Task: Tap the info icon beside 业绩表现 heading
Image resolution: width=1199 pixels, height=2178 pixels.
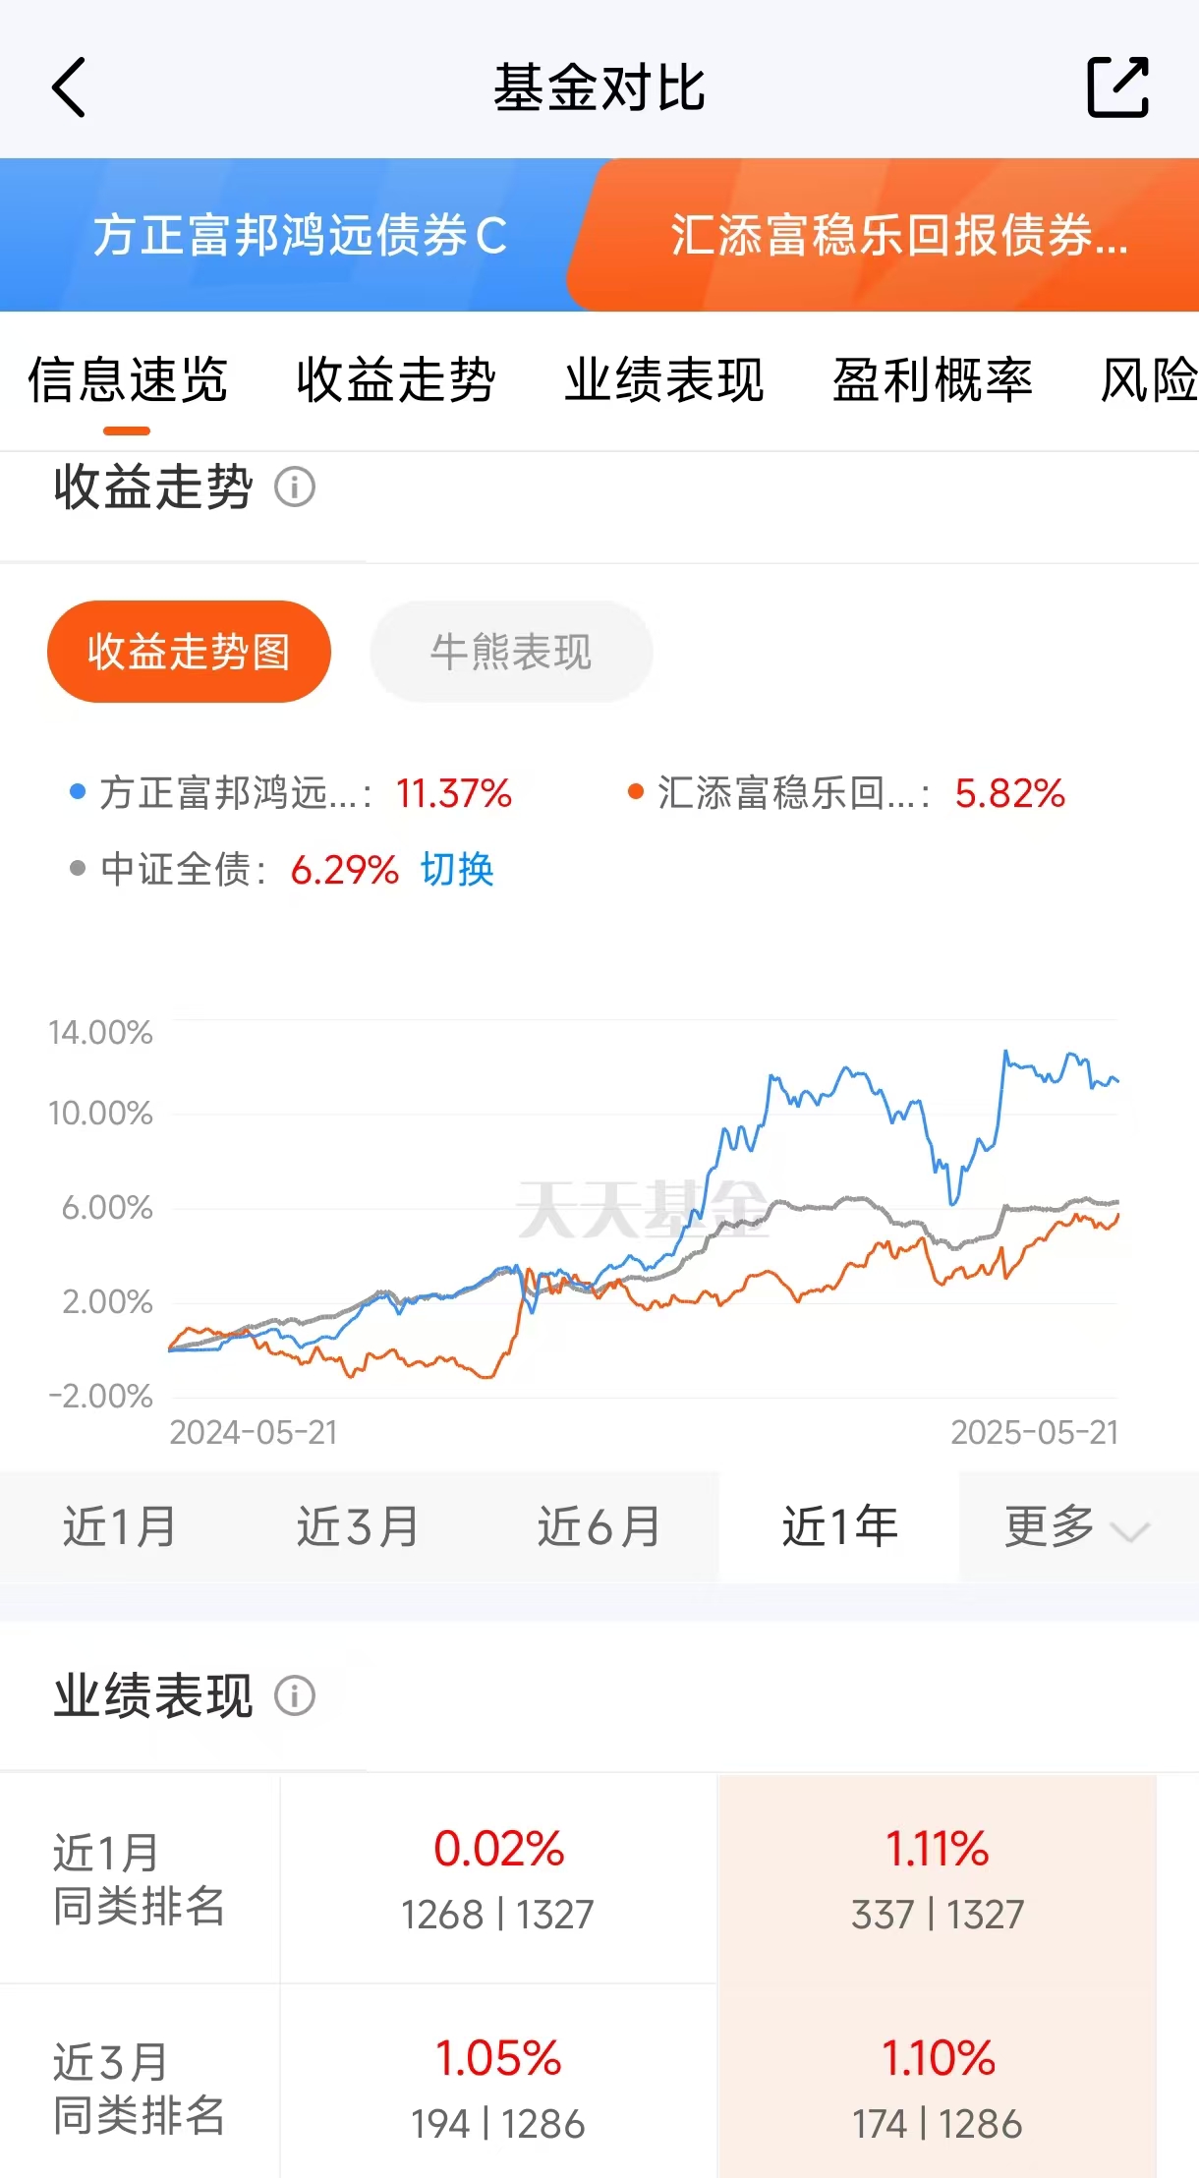Action: click(295, 1695)
